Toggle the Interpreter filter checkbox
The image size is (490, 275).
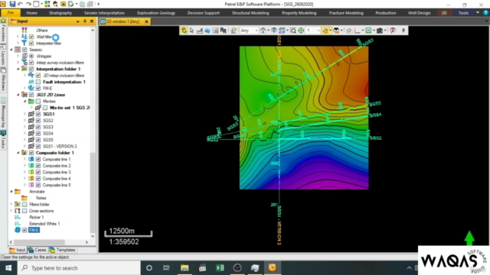point(31,43)
